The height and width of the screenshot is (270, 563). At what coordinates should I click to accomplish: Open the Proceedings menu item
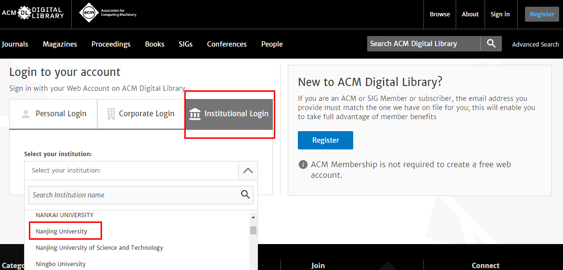click(111, 44)
